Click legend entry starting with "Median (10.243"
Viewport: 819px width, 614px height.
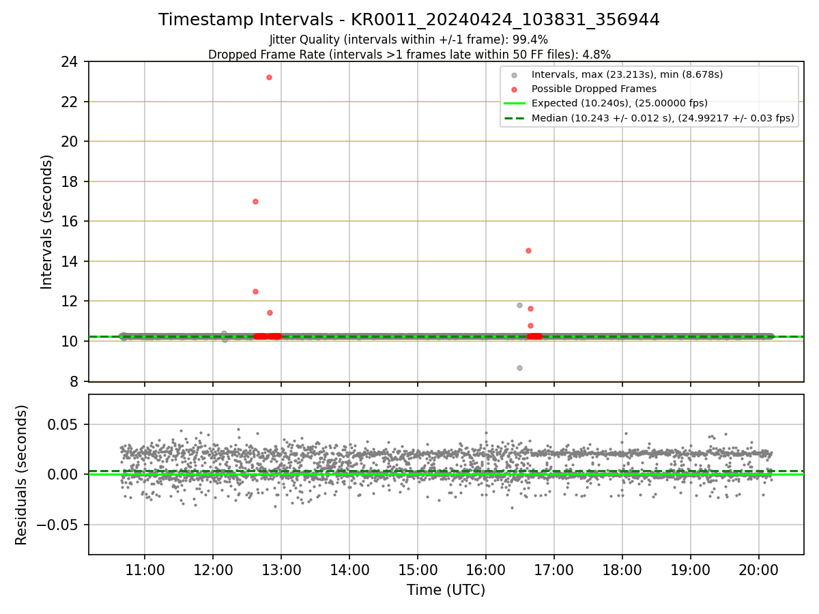coord(663,118)
